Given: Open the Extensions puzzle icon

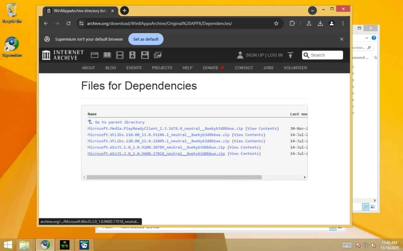Looking at the screenshot, I should click(x=292, y=23).
